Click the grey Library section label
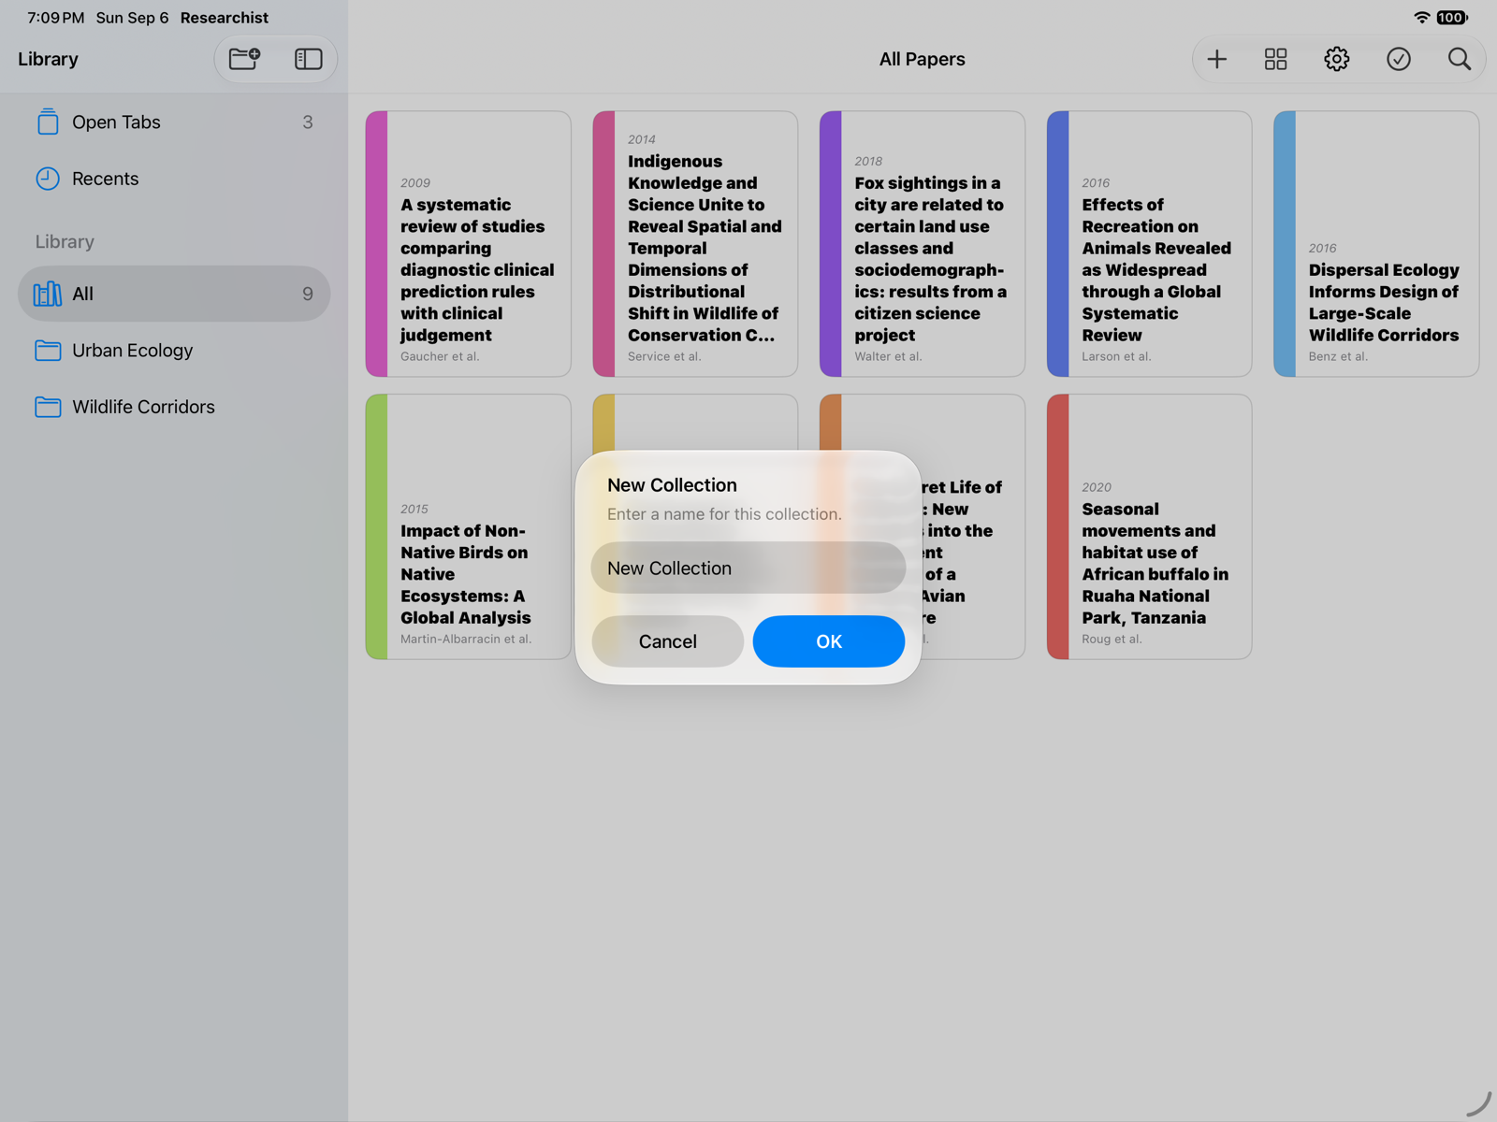1497x1122 pixels. (x=65, y=241)
